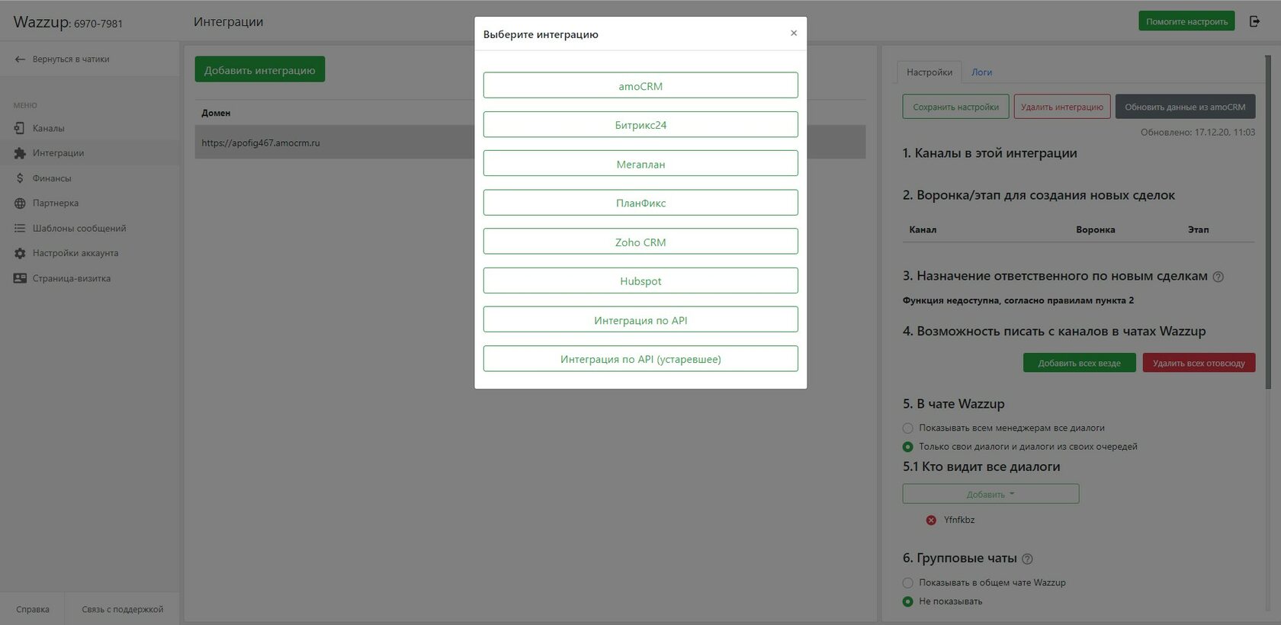Click back arrow Вернуться в чатики
1281x625 pixels.
[20, 59]
